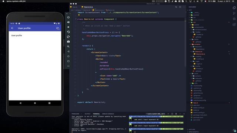The image size is (237, 133).
Task: Open the qemu-system-x86_64 menu bar item
Action: click(x=16, y=1)
